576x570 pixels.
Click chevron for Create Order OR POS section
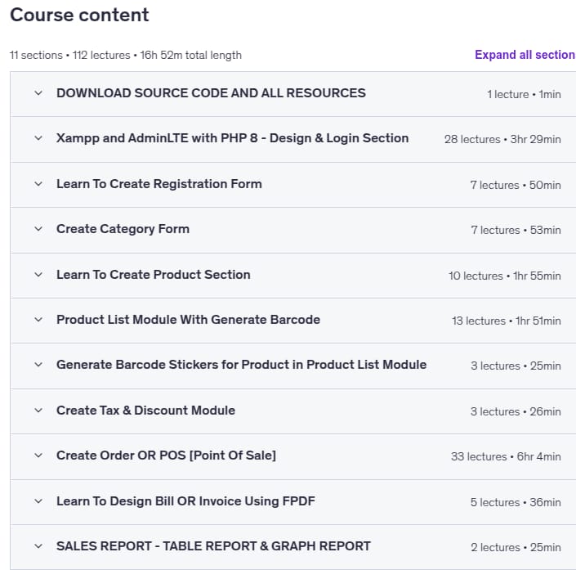38,456
